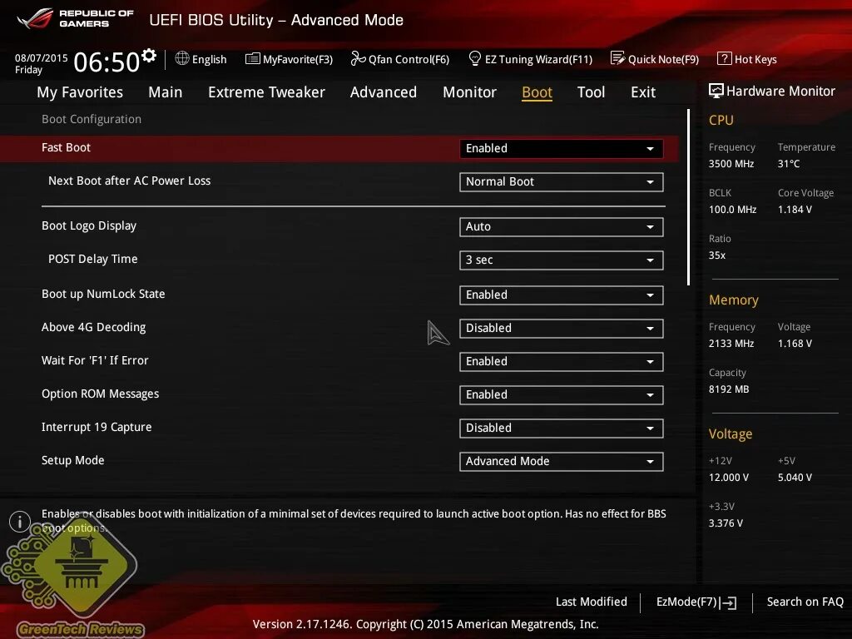The height and width of the screenshot is (639, 852).
Task: Open Next Boot after AC Power Loss dropdown
Action: click(x=562, y=182)
